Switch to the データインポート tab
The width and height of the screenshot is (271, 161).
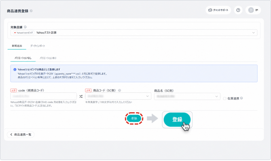[x=38, y=46]
